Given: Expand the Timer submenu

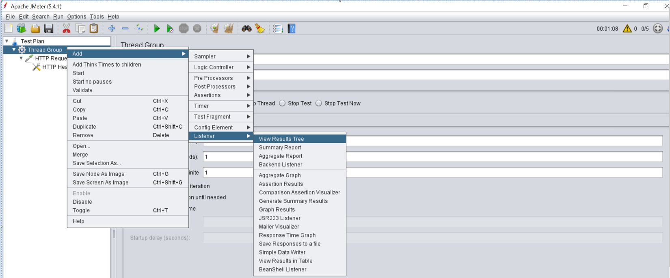Looking at the screenshot, I should 221,106.
